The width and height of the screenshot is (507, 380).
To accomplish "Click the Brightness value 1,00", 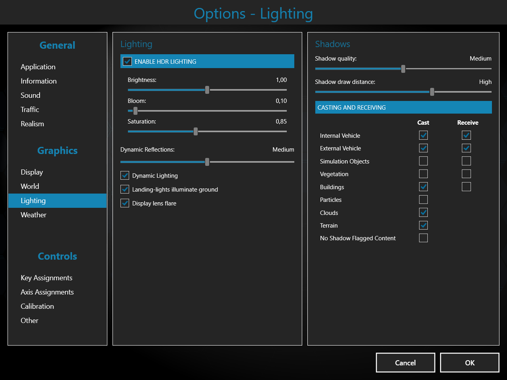I will tap(281, 80).
